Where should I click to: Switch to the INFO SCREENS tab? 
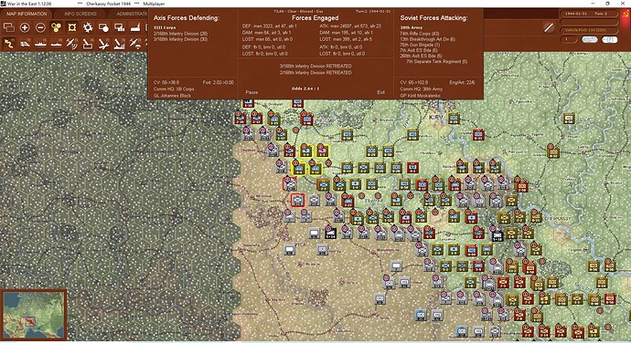pos(80,14)
